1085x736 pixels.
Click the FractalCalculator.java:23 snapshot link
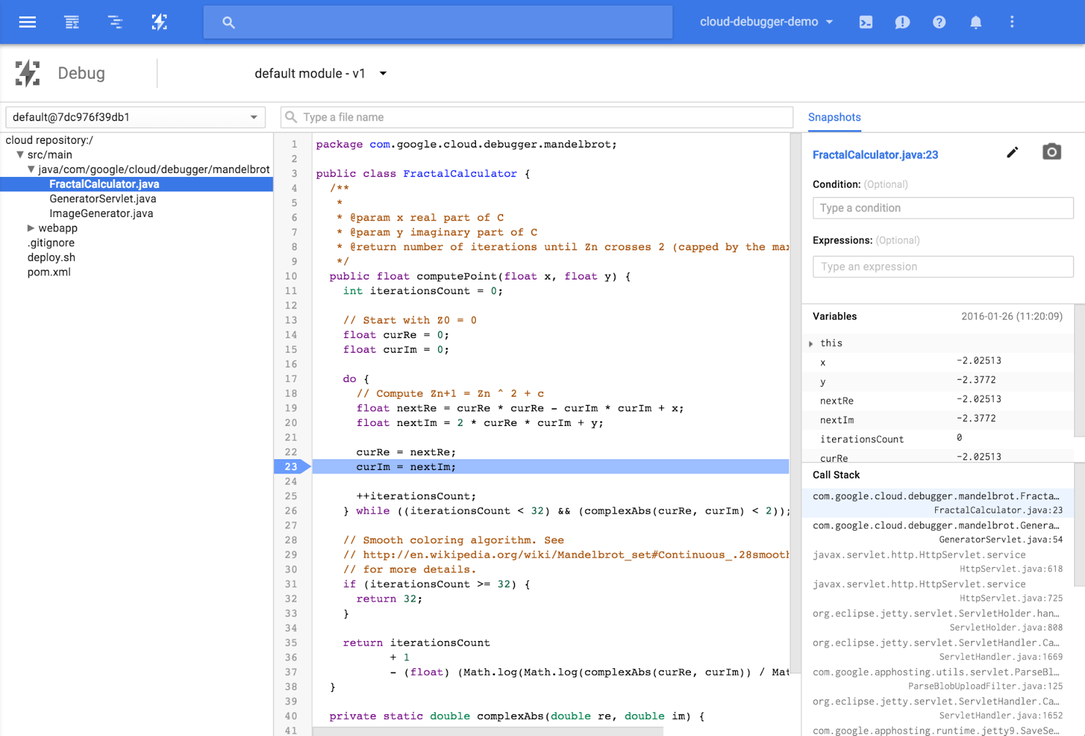click(x=875, y=155)
